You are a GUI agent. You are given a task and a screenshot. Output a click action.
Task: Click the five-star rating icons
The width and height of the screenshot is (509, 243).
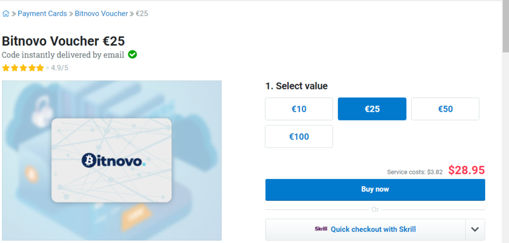tap(23, 68)
